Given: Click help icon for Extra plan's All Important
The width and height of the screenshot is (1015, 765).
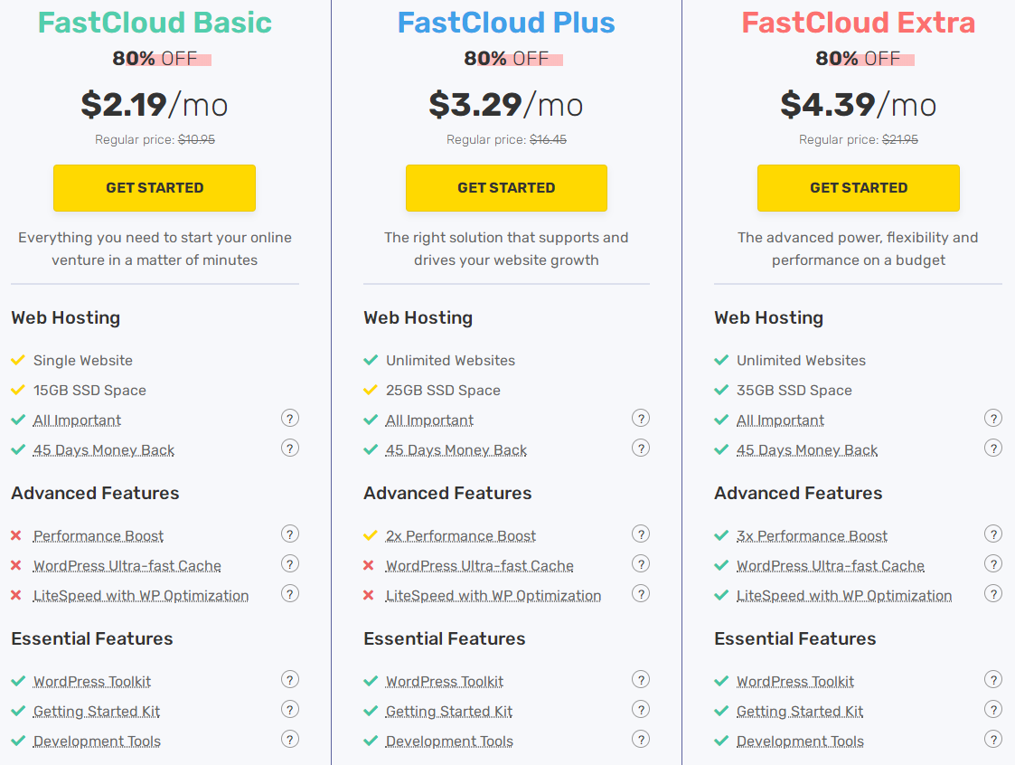Looking at the screenshot, I should tap(992, 419).
